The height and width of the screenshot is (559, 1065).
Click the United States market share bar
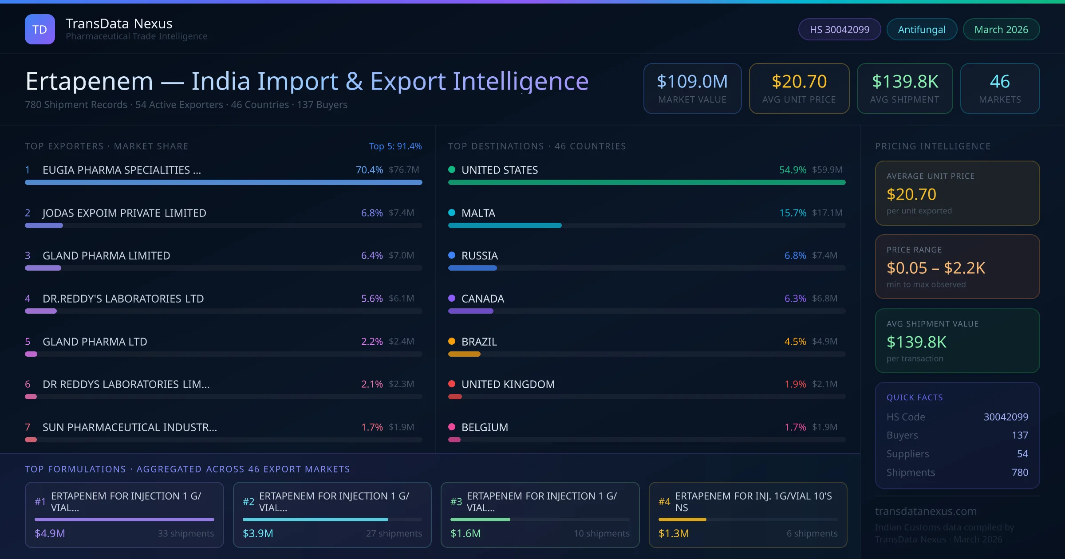pyautogui.click(x=647, y=182)
